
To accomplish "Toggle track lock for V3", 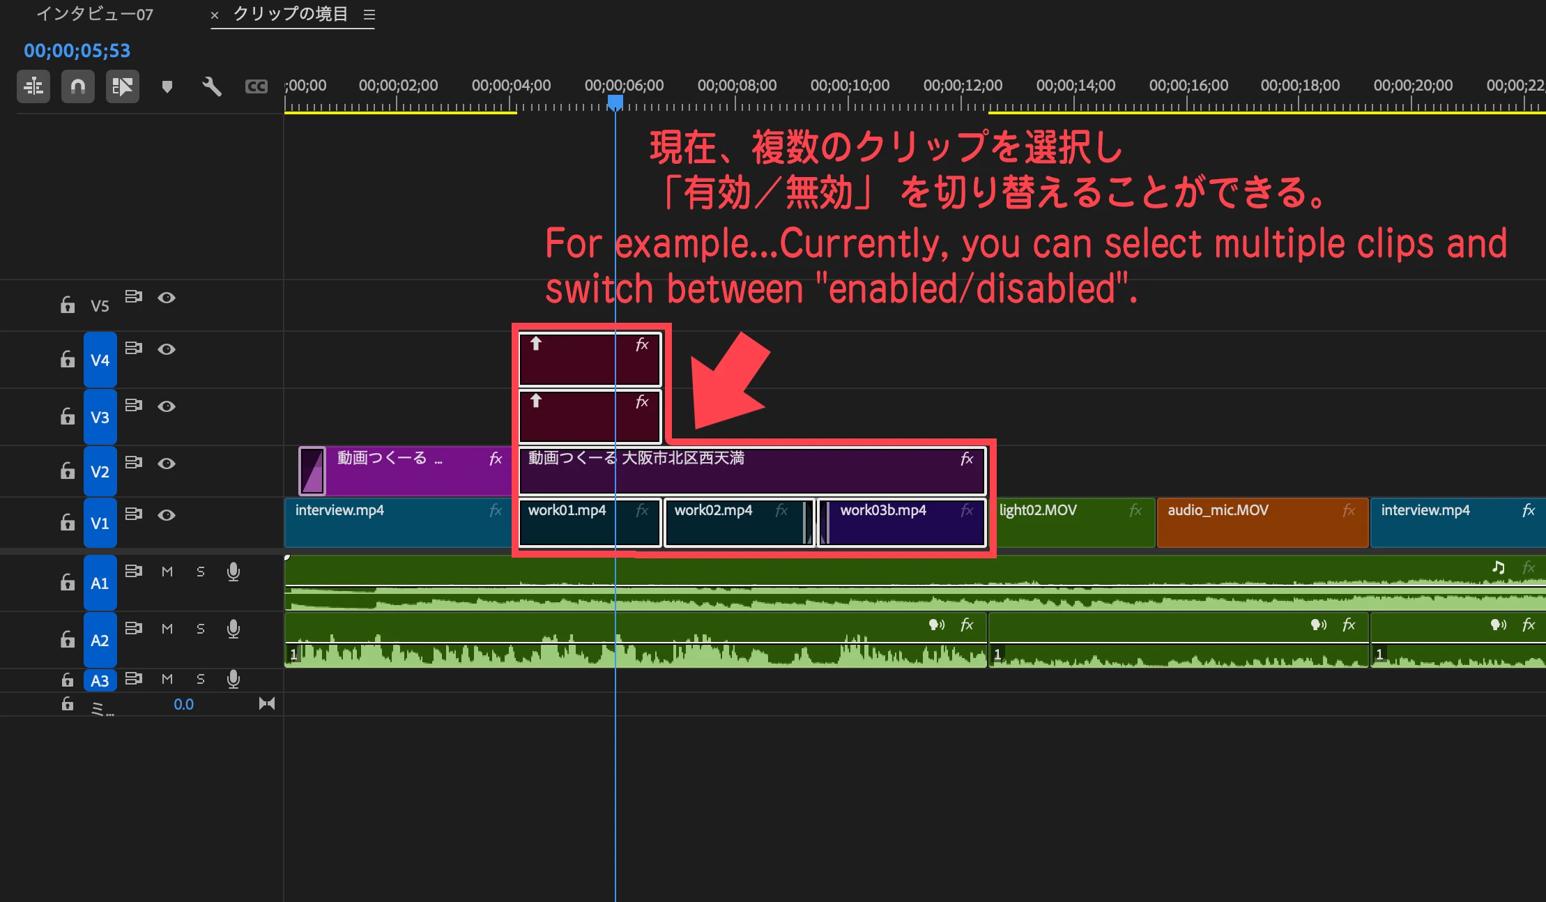I will (68, 416).
